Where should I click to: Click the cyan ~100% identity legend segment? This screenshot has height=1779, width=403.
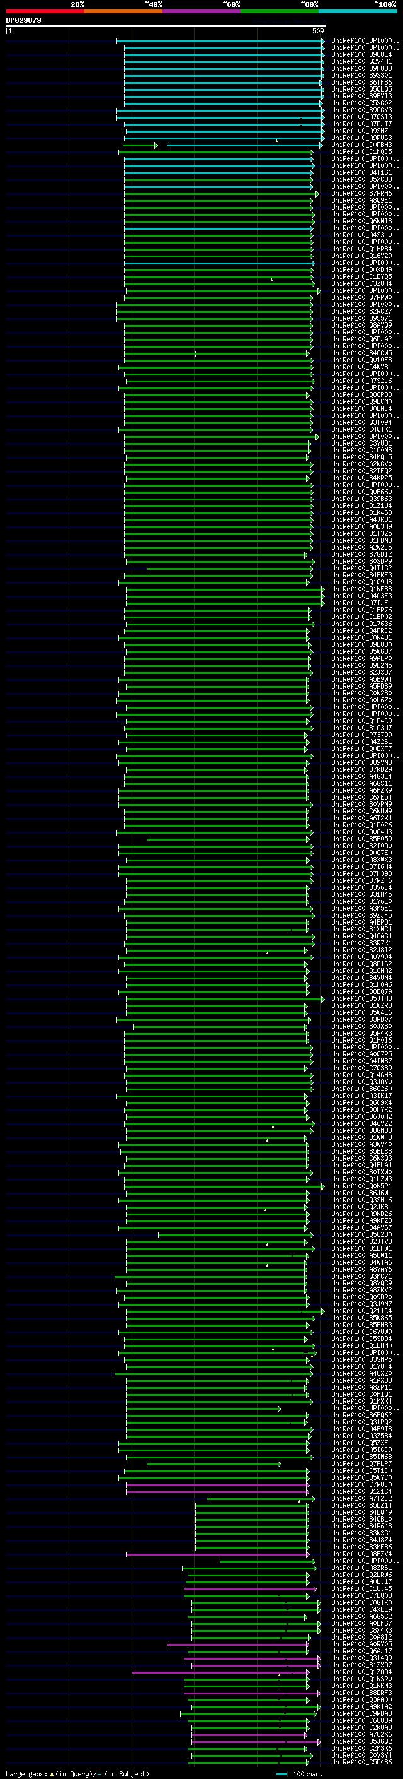[x=358, y=11]
